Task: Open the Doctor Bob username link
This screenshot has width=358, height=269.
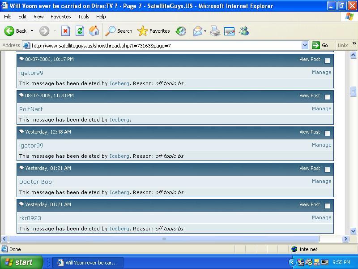Action: click(35, 182)
